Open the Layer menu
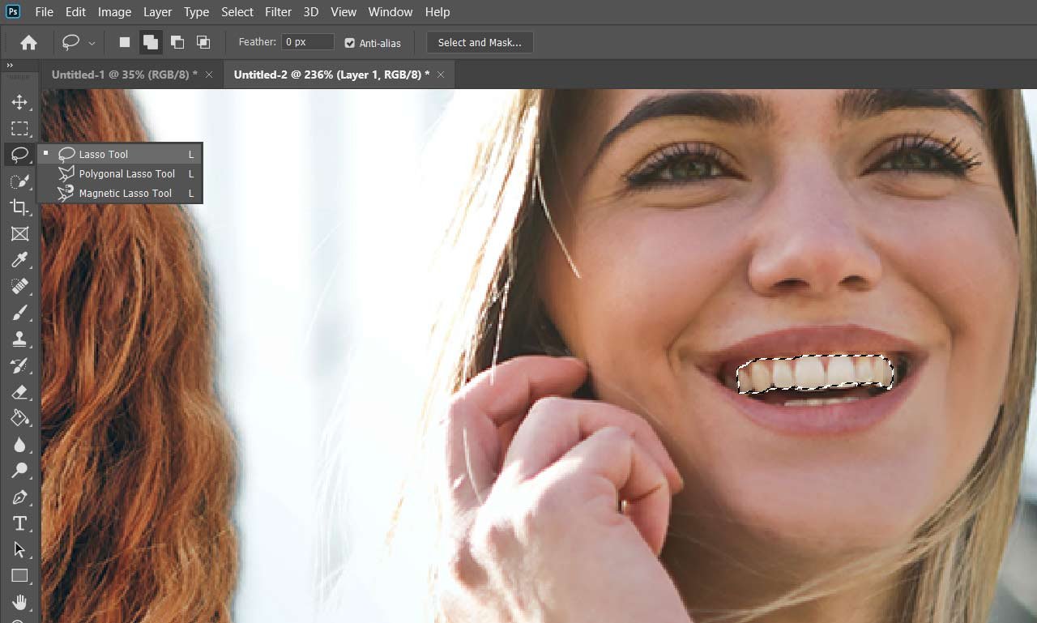1037x623 pixels. coord(157,12)
